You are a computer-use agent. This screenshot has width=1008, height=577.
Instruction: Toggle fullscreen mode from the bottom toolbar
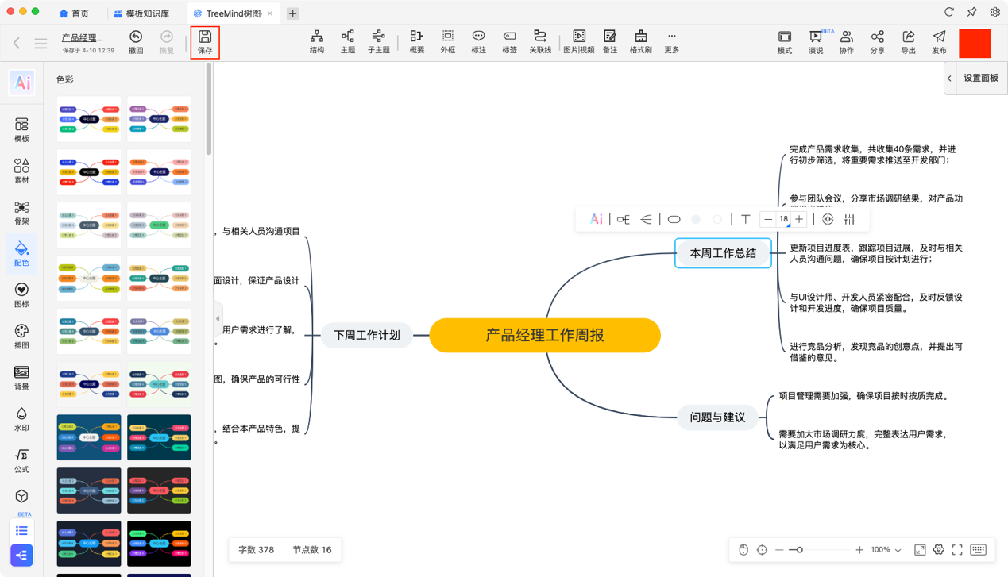[957, 549]
